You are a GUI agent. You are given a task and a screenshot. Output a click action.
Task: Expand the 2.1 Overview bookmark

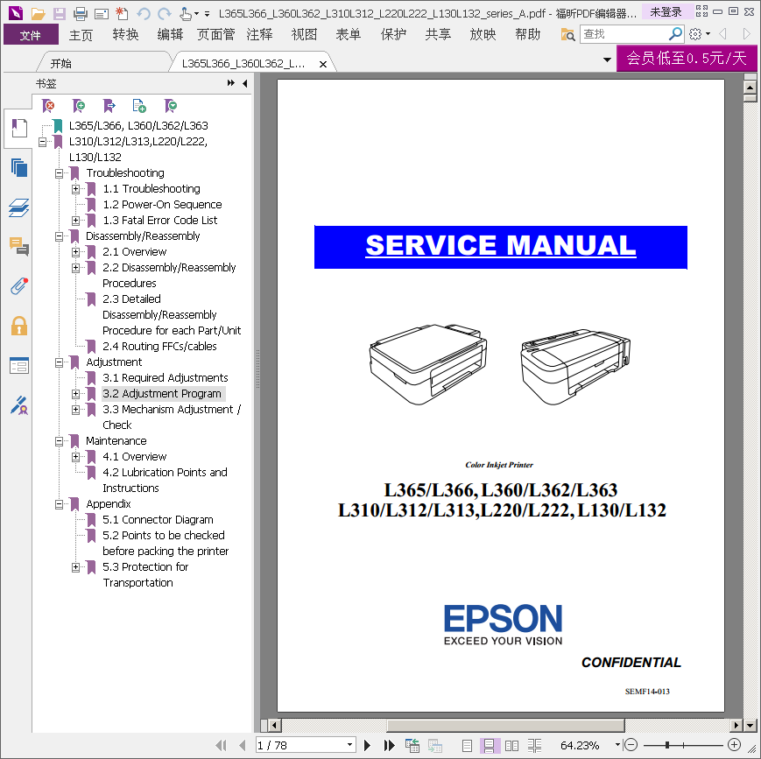[x=75, y=252]
